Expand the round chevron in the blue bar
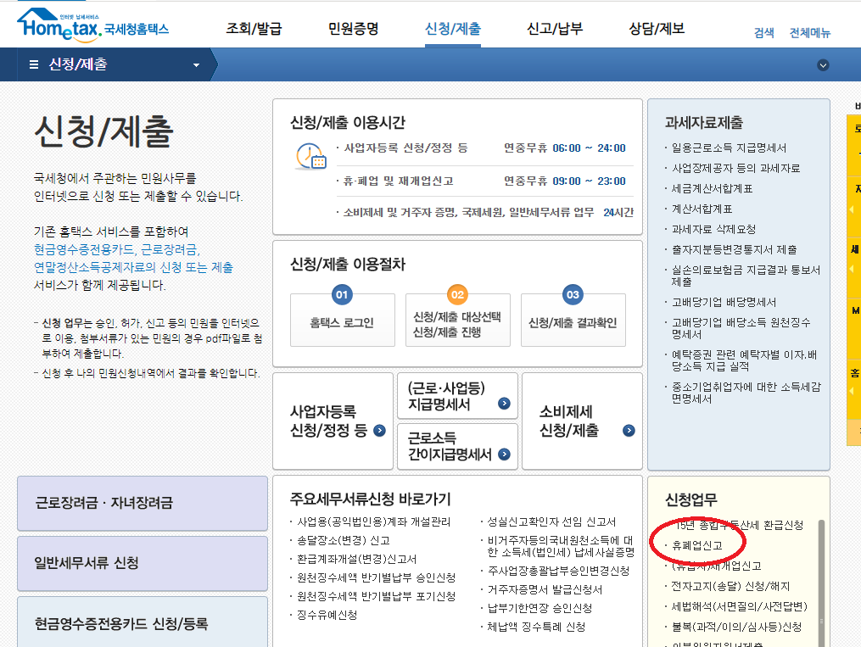 pos(823,65)
